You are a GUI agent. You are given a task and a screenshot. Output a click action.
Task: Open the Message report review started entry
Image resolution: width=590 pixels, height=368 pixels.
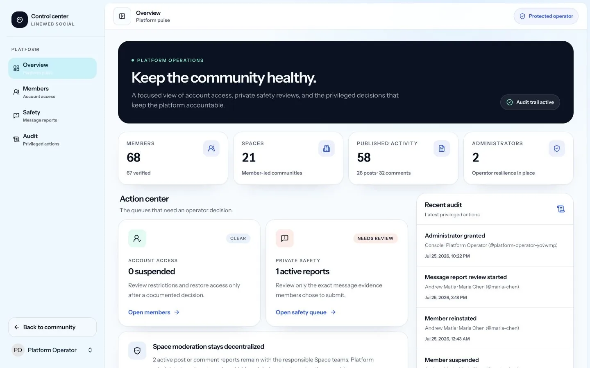[x=495, y=287]
